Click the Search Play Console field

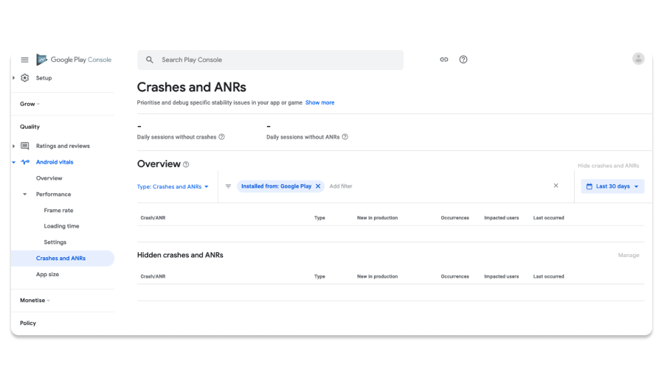[x=270, y=60]
